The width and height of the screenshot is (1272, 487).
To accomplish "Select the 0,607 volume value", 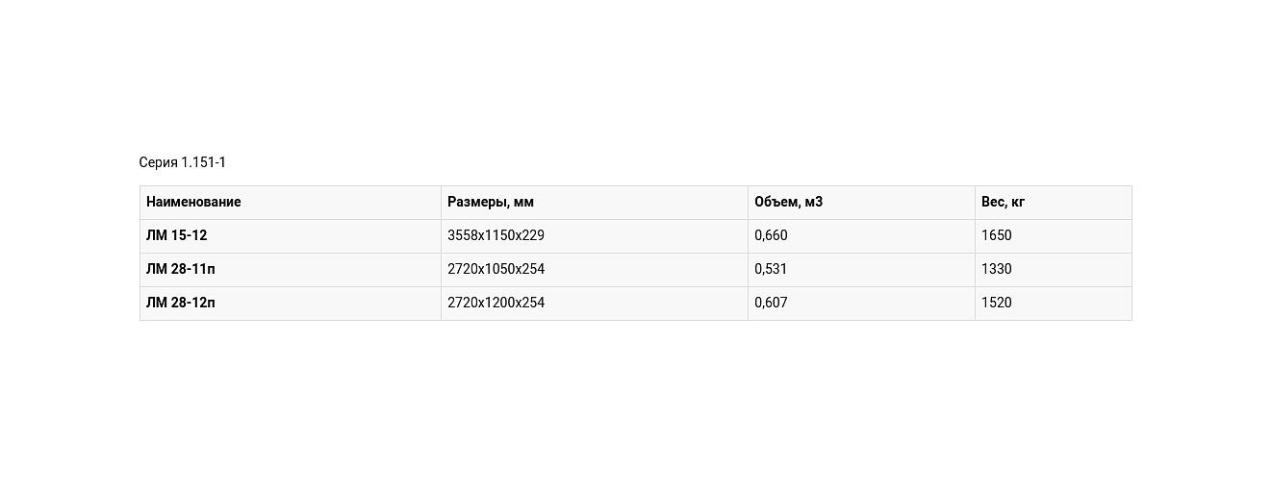I will pyautogui.click(x=771, y=303).
